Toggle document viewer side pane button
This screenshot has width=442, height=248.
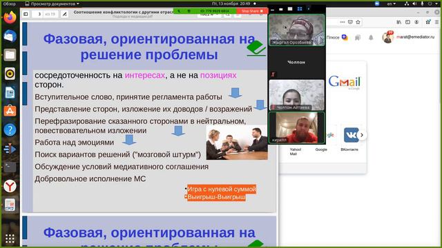click(x=26, y=14)
